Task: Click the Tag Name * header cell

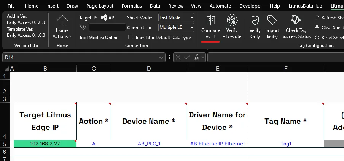Action: 286,121
